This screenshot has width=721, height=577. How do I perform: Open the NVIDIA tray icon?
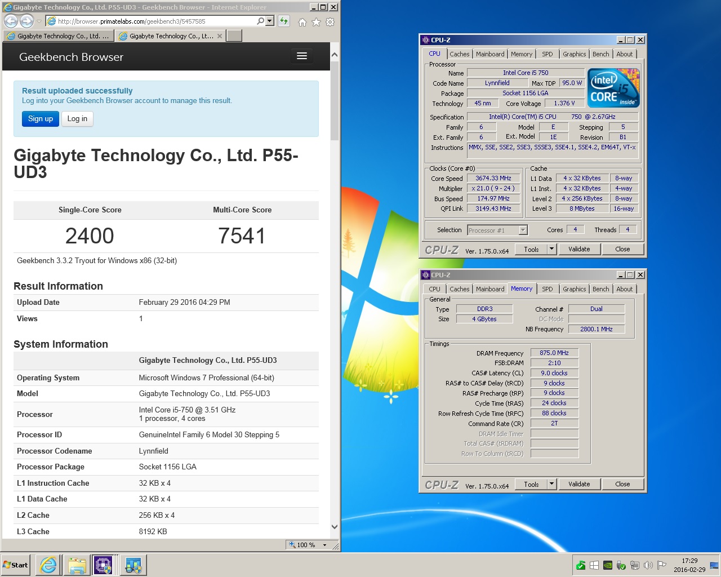pos(608,565)
